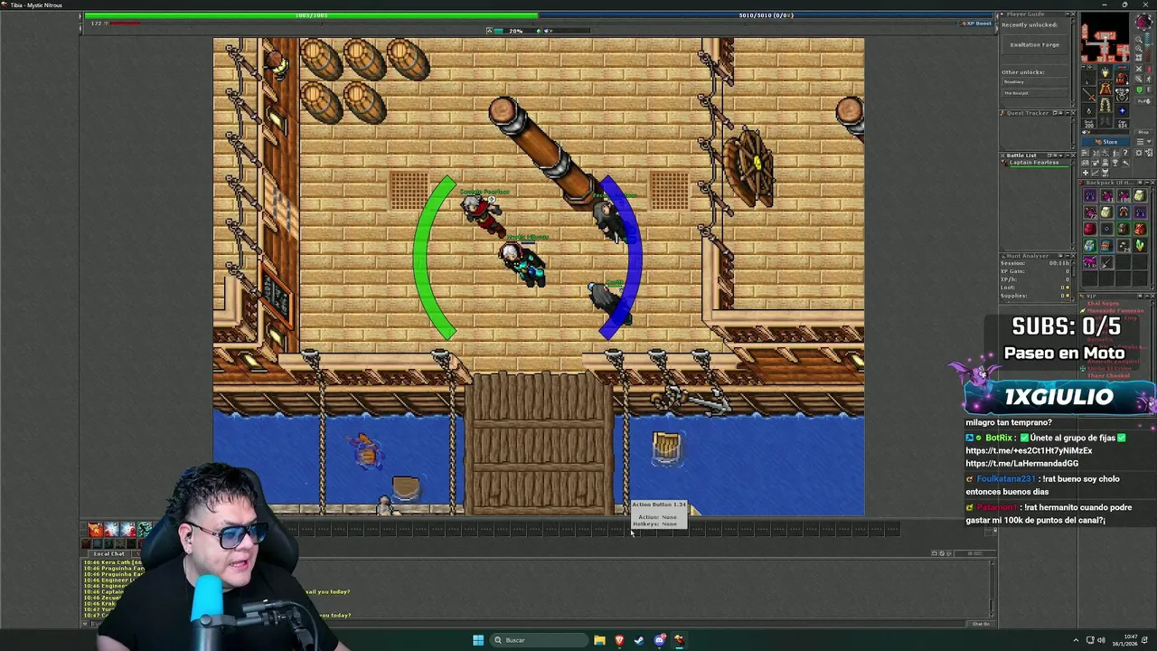Image resolution: width=1157 pixels, height=651 pixels.
Task: Click the teal fourth action button
Action: coord(145,529)
